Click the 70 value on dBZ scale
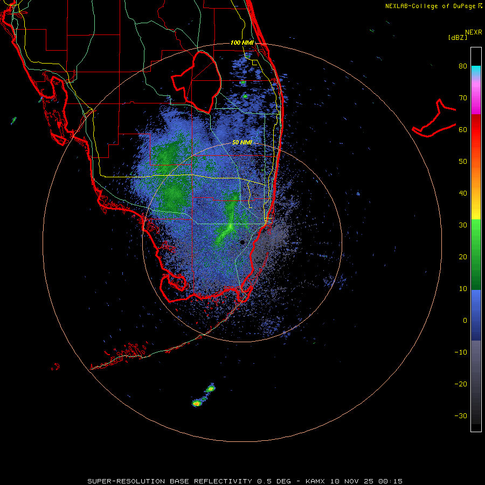Screen dimensions: 485x485 click(x=463, y=98)
